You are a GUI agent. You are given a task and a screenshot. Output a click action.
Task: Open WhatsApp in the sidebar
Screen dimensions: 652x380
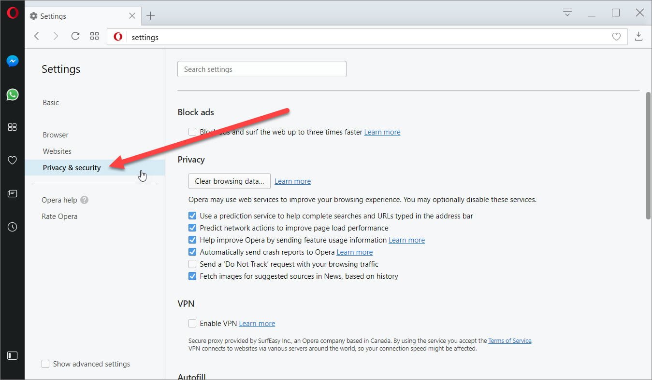[x=13, y=95]
